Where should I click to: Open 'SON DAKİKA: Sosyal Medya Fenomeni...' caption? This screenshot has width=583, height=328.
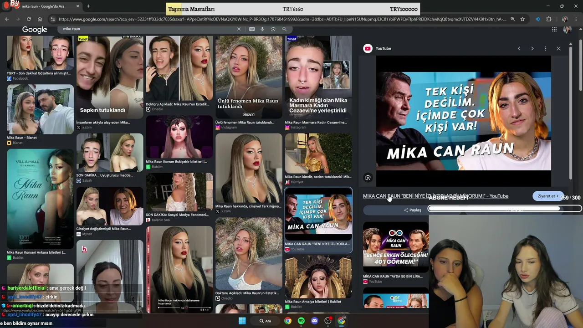coord(177,215)
